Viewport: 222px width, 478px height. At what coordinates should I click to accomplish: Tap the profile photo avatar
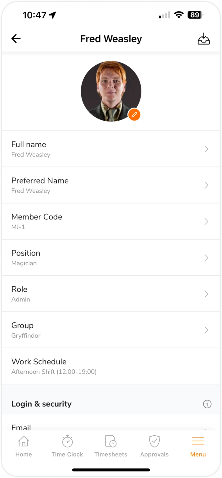click(x=111, y=91)
